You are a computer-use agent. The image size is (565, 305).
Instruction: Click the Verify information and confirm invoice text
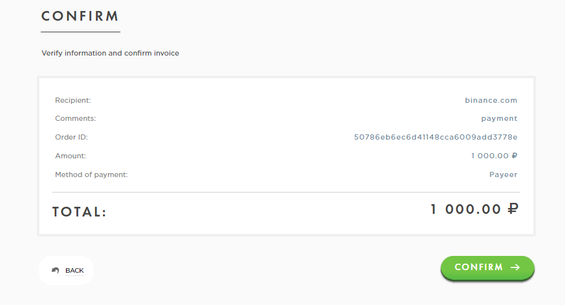click(x=110, y=53)
